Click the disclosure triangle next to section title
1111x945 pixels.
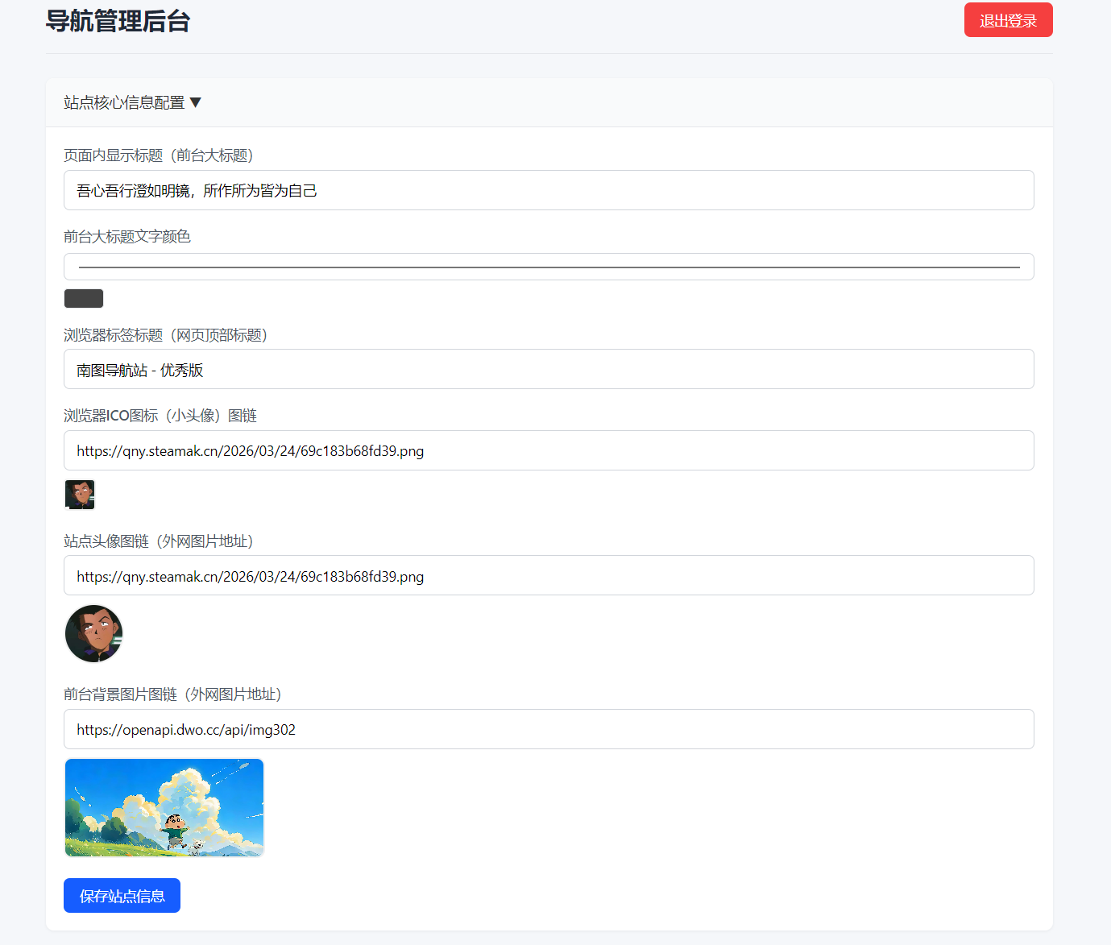[x=197, y=102]
